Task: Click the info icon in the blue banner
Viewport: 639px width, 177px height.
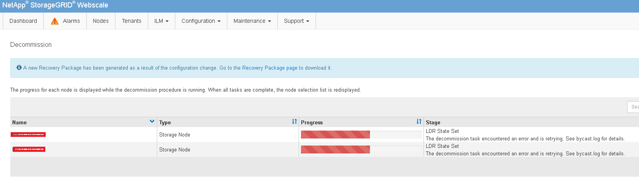Action: coord(19,68)
